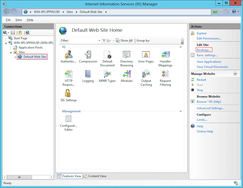Restart the website
The height and width of the screenshot is (188, 243).
point(201,80)
